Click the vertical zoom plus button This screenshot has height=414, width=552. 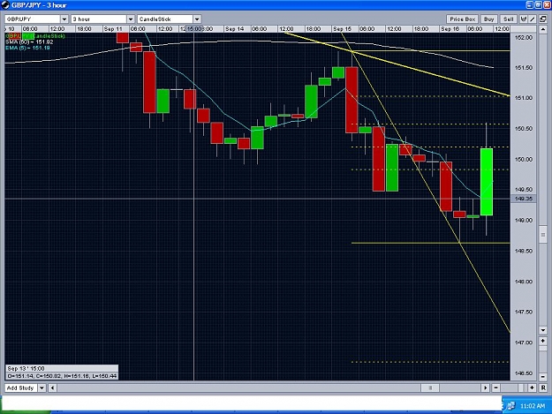point(542,341)
